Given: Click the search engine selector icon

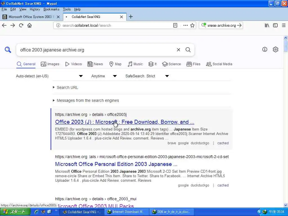Looking at the screenshot, I should [204, 25].
